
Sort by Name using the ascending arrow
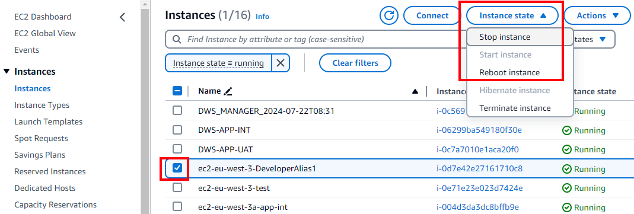point(415,92)
